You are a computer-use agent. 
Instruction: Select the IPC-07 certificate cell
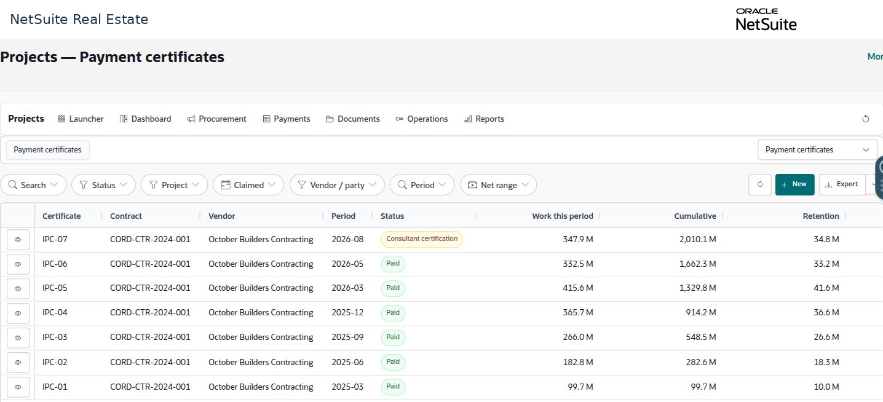[55, 240]
